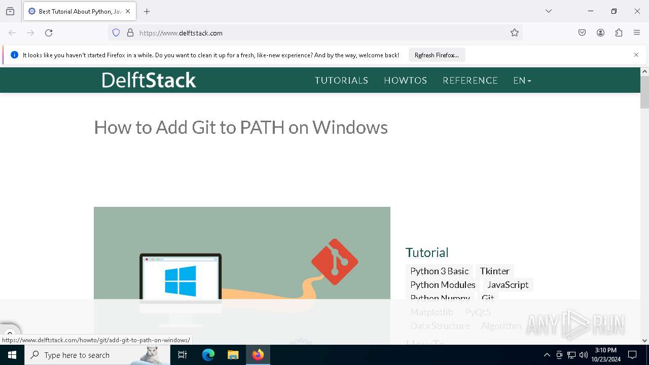Open How to Add Git to PATH article
Image resolution: width=649 pixels, height=365 pixels.
tap(241, 127)
